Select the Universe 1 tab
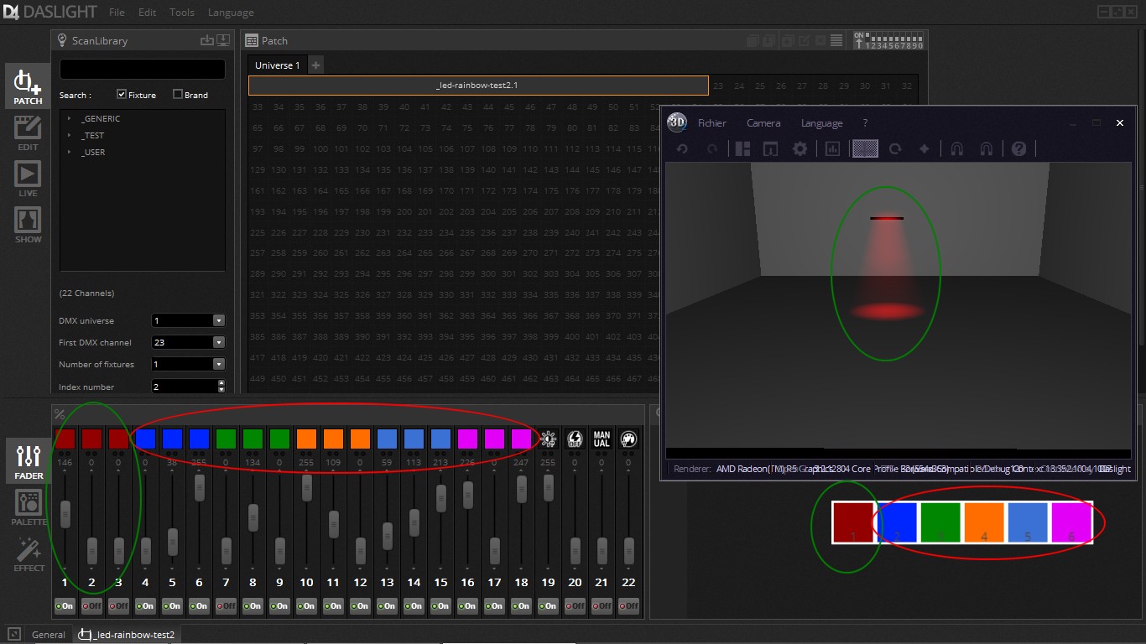1146x644 pixels. click(x=278, y=65)
